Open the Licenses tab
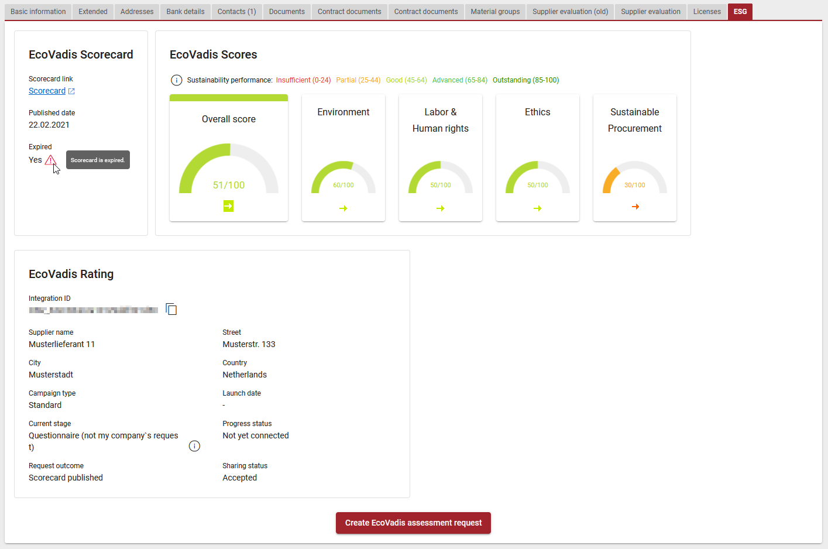Screen dimensions: 828x549 [707, 12]
